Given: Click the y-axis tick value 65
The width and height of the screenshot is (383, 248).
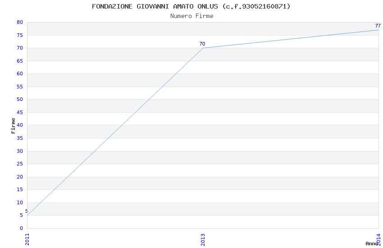Looking at the screenshot, I should (20, 61).
